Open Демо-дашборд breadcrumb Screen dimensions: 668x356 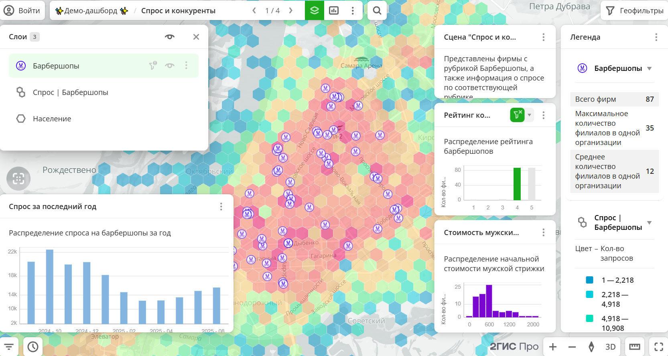tap(91, 11)
